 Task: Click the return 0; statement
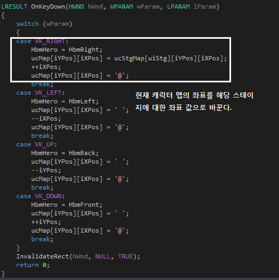pyautogui.click(x=33, y=265)
